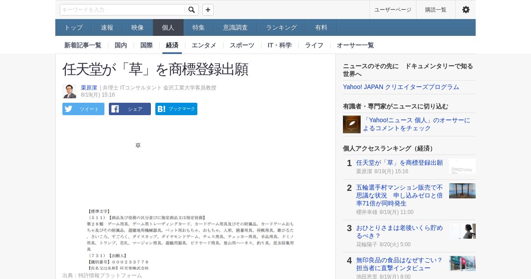Click thumbnail of rank 1 ranking article
Viewport: 531px width, 279px height.
[x=462, y=166]
